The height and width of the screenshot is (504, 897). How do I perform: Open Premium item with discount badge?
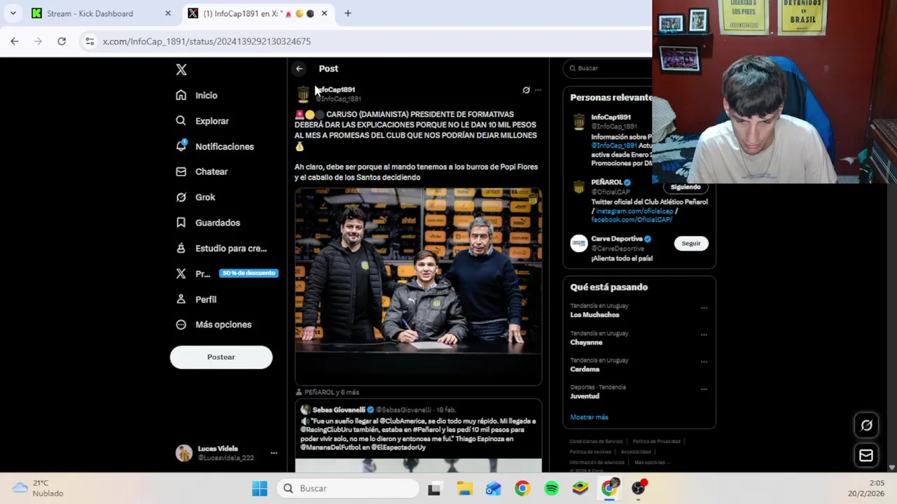[227, 274]
